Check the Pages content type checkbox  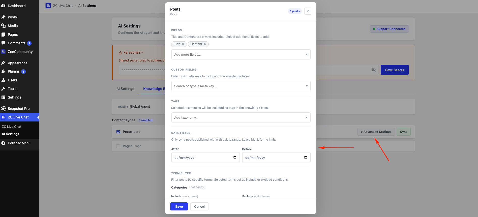(118, 146)
